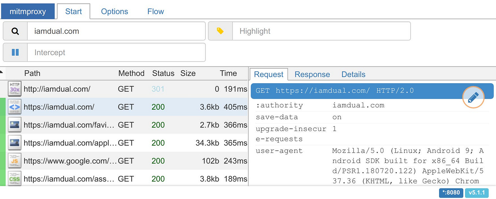Viewport: 496px width, 199px height.
Task: Click the HTML document icon for https://iamdual.com/
Action: pos(15,107)
